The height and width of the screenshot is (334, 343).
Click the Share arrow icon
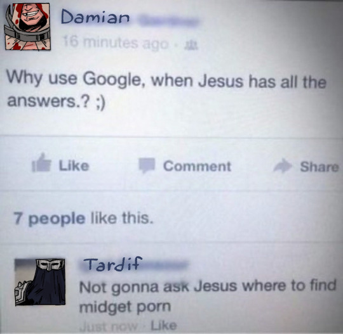click(x=283, y=165)
